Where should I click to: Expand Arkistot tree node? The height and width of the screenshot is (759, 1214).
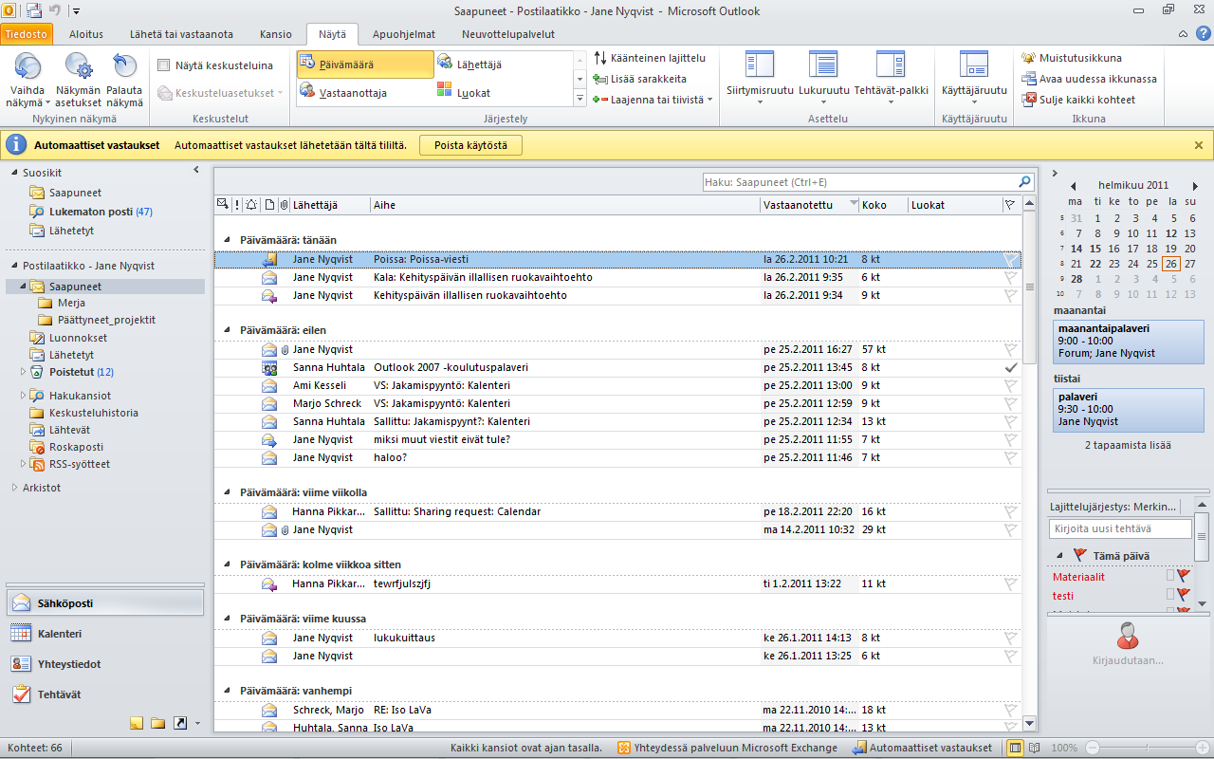tap(14, 488)
